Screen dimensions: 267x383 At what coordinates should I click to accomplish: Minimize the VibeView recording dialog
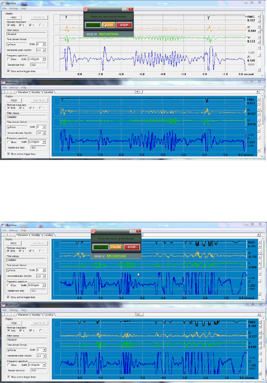125,9
